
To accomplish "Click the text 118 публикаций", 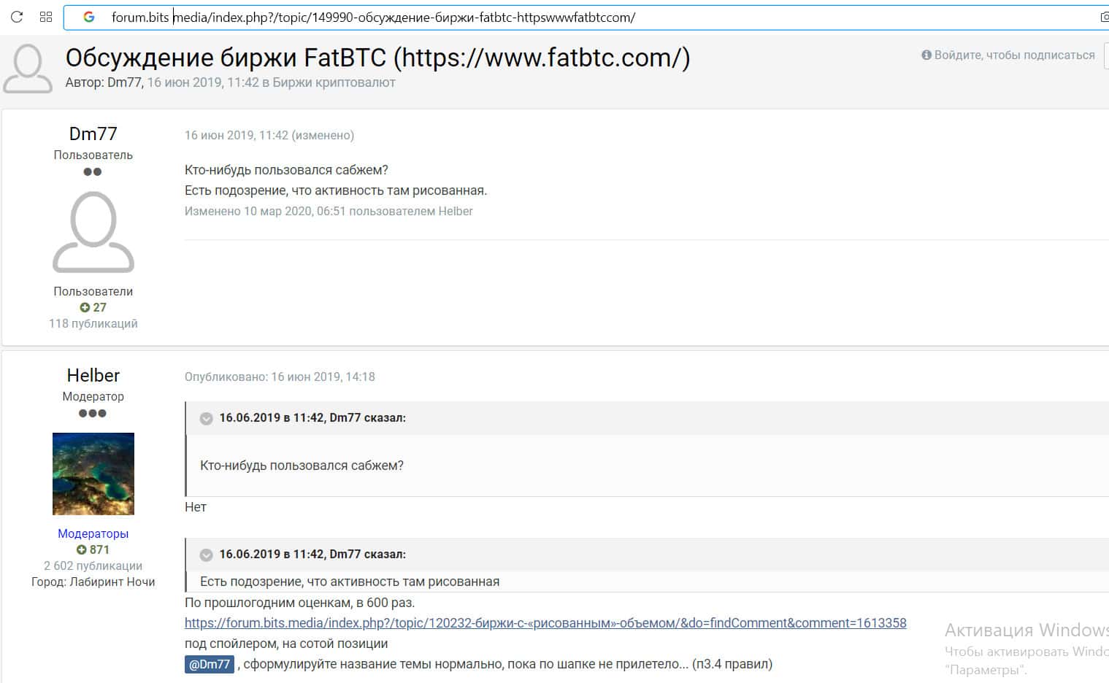I will pos(93,323).
